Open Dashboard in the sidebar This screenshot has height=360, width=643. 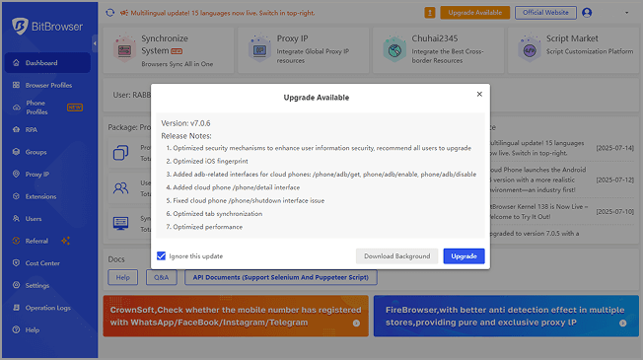(47, 63)
